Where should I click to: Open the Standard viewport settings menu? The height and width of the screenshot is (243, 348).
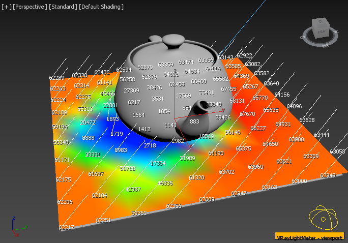coord(63,7)
